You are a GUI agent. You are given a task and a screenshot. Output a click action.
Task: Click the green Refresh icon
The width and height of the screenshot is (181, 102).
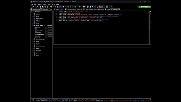(51, 7)
